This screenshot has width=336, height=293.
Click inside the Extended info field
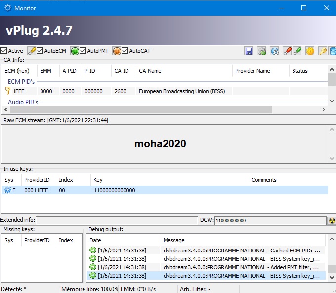(x=117, y=220)
